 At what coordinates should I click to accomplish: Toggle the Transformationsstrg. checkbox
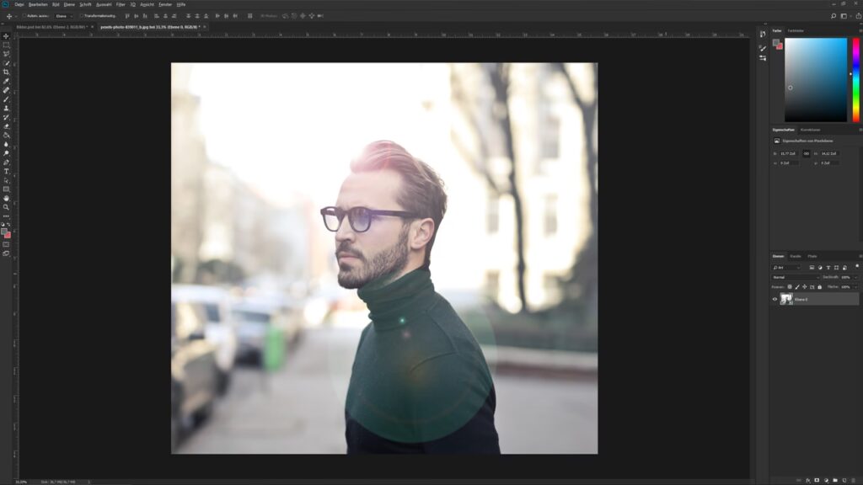click(x=81, y=15)
